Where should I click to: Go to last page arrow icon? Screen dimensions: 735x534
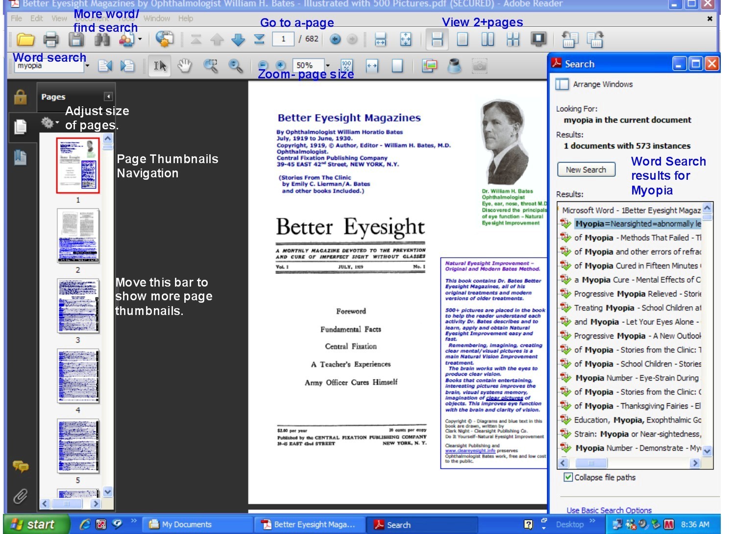pos(259,39)
